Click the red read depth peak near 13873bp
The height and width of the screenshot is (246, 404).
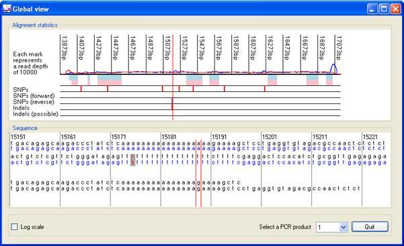tap(68, 72)
